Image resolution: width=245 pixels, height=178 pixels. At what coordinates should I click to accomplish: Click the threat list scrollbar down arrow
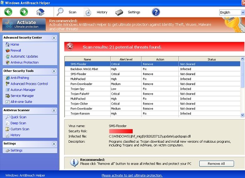coord(243,115)
